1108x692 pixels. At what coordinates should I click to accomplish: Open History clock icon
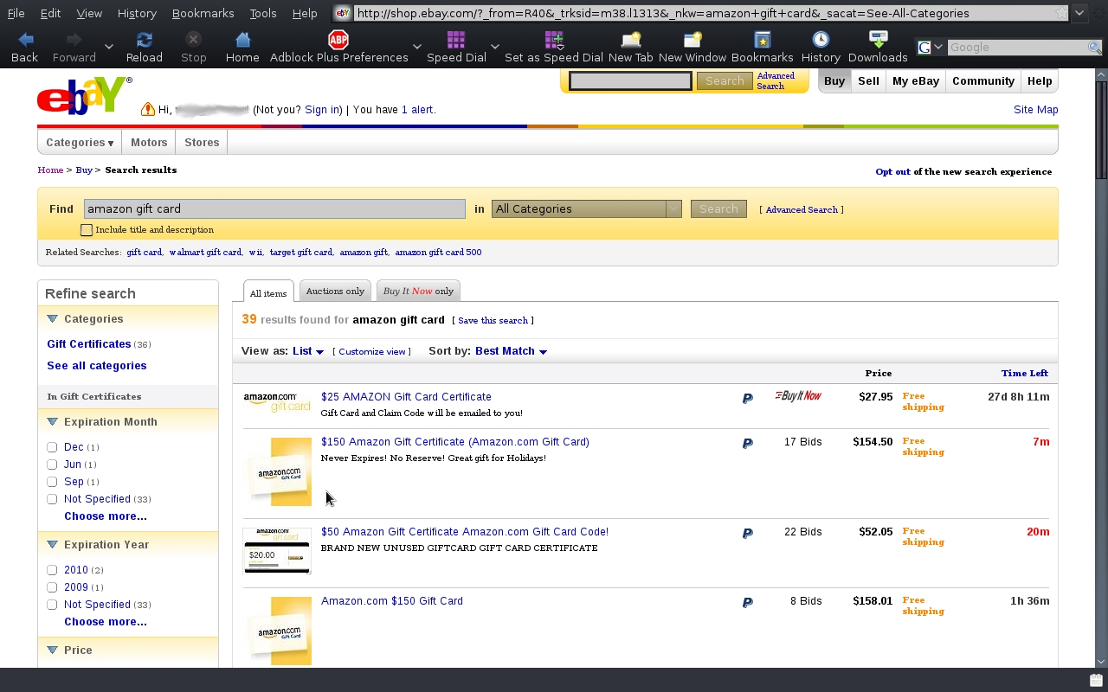(821, 40)
